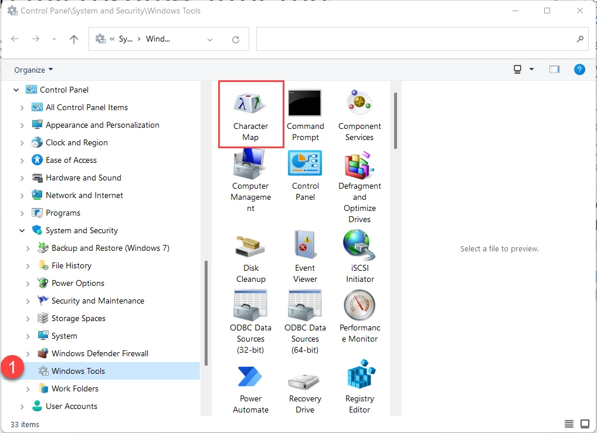Image resolution: width=597 pixels, height=433 pixels.
Task: Switch to large icons view in status bar
Action: pos(585,424)
